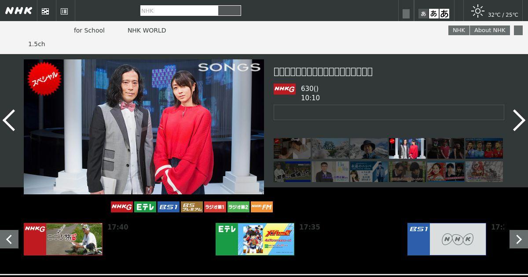Click the 630() broadcast date text
This screenshot has height=277, width=528.
(x=310, y=89)
